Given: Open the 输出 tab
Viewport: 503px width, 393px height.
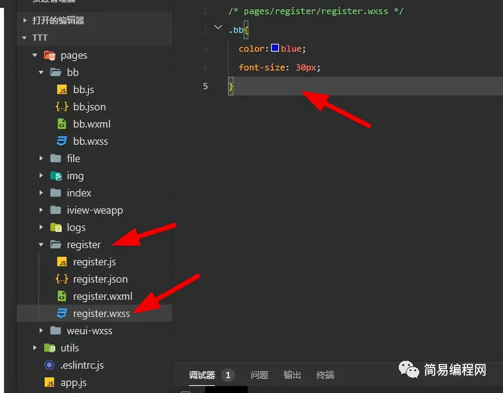Looking at the screenshot, I should (292, 375).
